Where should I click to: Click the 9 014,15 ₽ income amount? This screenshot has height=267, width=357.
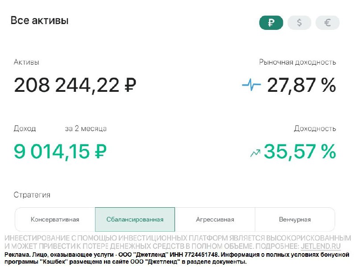tap(60, 152)
